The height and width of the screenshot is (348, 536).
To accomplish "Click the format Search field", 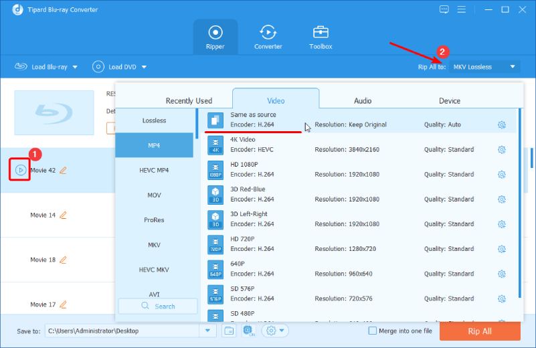I will coord(158,307).
